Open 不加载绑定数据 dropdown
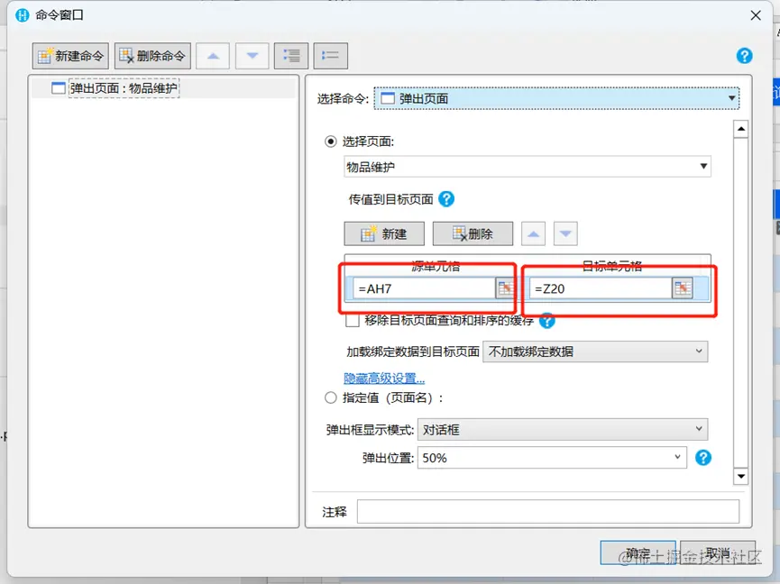780x584 pixels. [595, 351]
